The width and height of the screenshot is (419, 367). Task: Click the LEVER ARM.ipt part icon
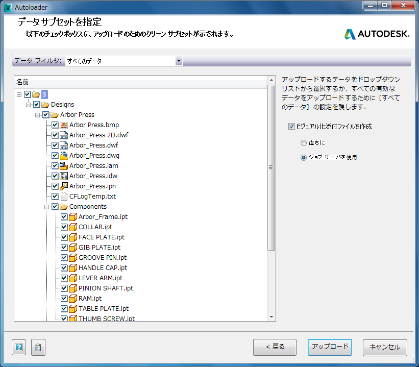coord(72,278)
